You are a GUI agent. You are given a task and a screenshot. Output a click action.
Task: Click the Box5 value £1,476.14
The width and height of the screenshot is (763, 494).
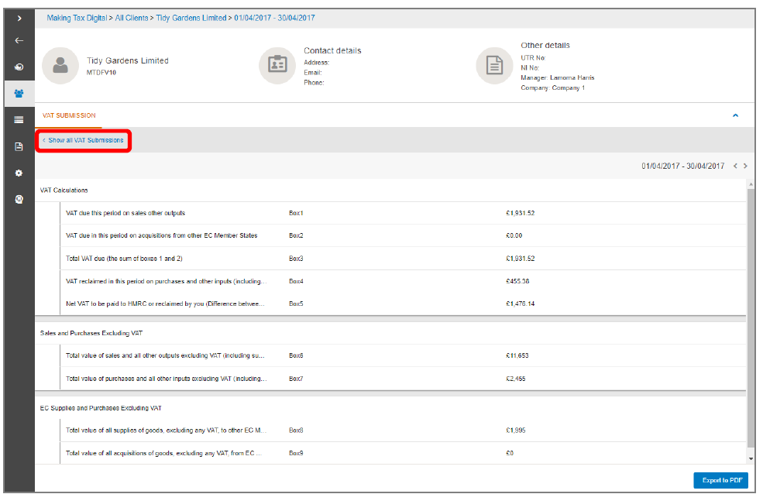(x=521, y=304)
